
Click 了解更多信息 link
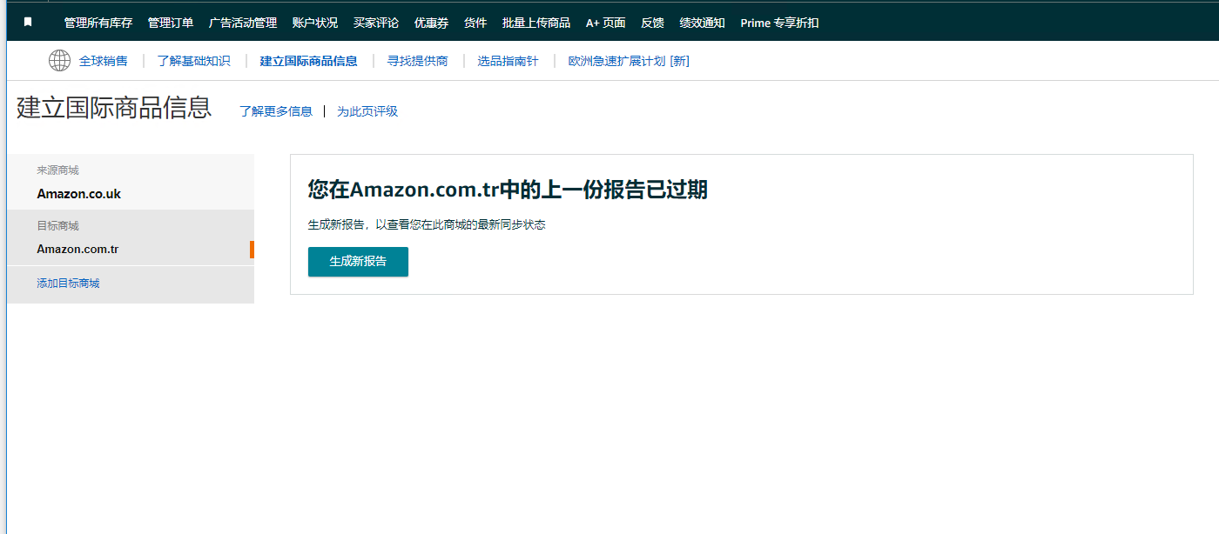tap(276, 111)
